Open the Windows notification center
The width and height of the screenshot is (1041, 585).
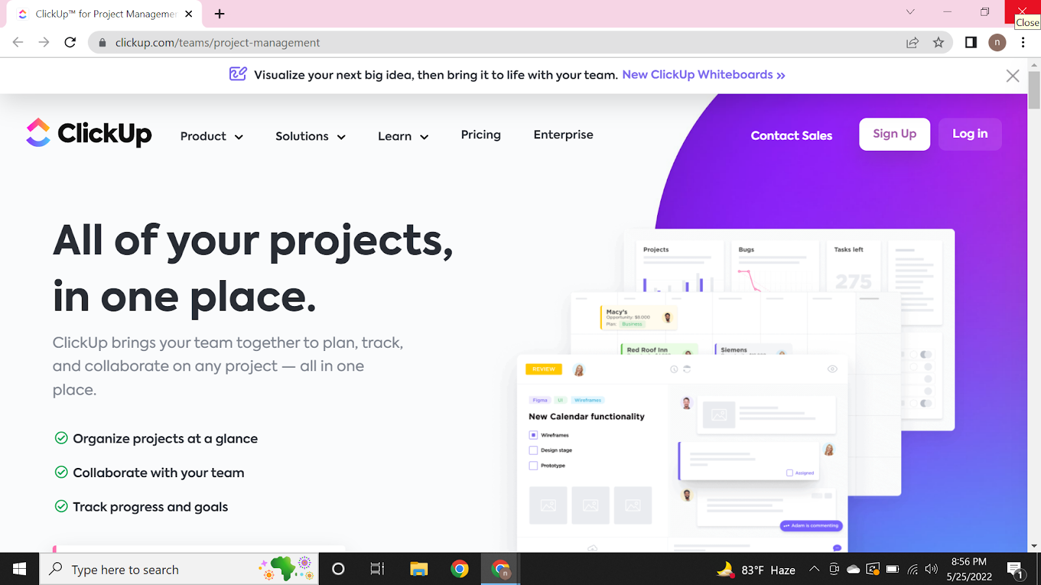[x=1016, y=570]
